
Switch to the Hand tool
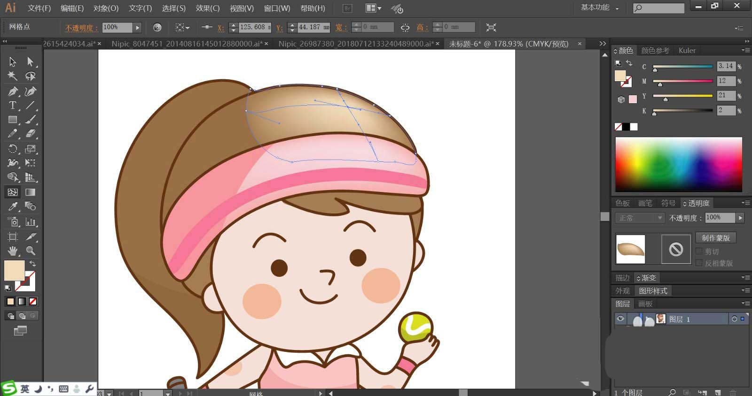click(13, 251)
